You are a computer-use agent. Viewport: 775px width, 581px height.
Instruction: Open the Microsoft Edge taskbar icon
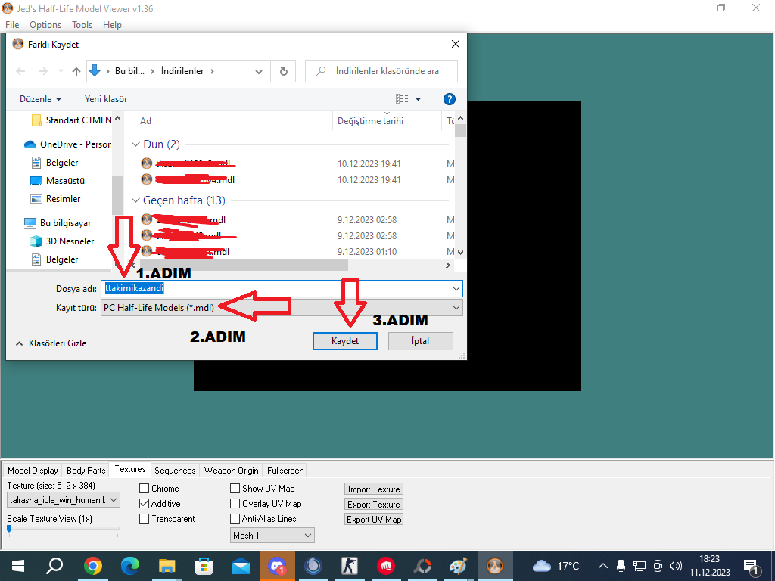click(130, 566)
